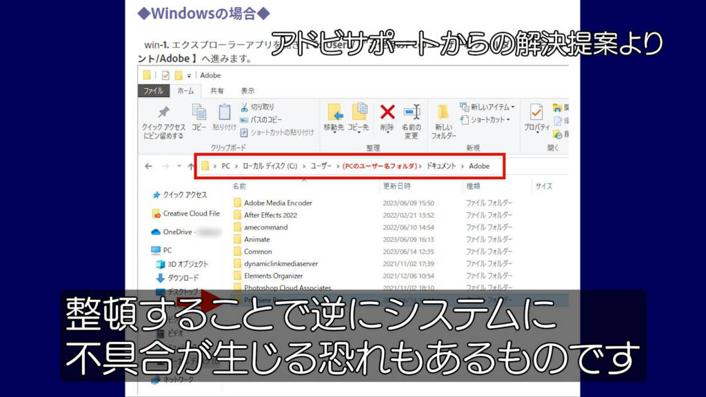Pin to クイック アクセス icon

[x=163, y=112]
